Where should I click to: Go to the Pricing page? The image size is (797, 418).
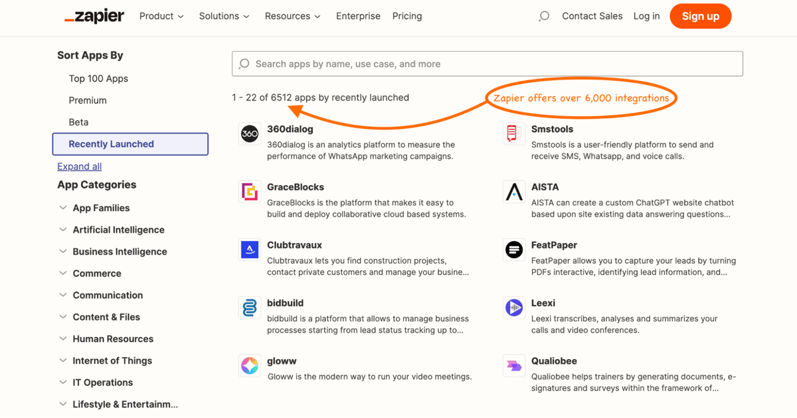[407, 16]
